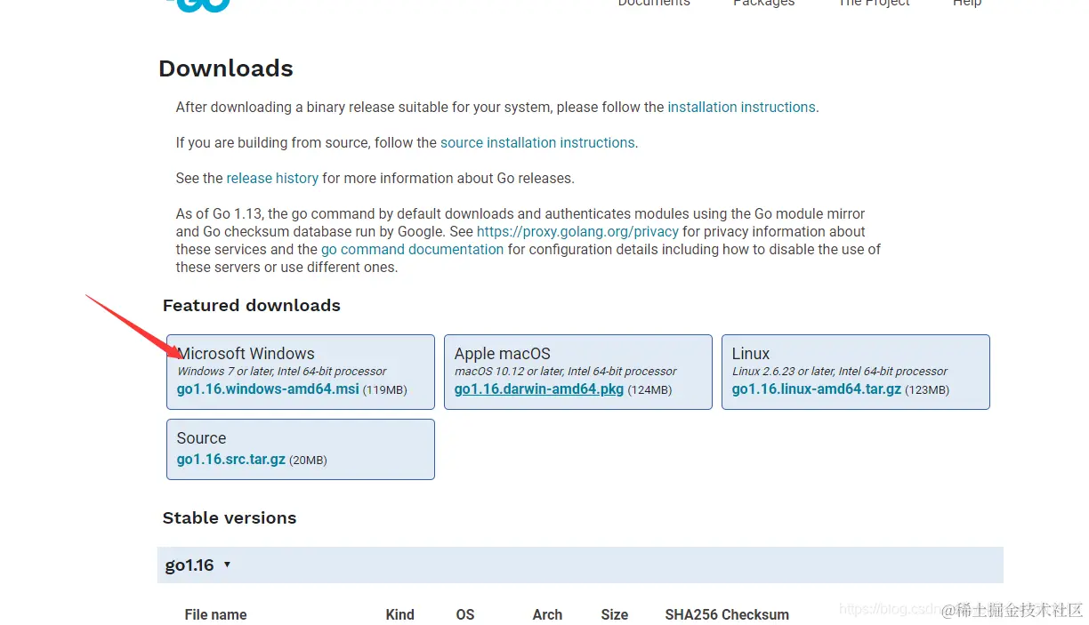Open The Project menu item
Viewport: 1089px width, 625px height.
pyautogui.click(x=874, y=4)
